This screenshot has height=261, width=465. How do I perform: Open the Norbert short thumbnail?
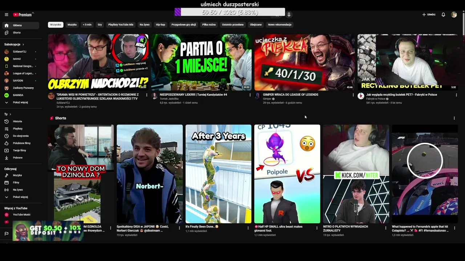click(x=150, y=174)
